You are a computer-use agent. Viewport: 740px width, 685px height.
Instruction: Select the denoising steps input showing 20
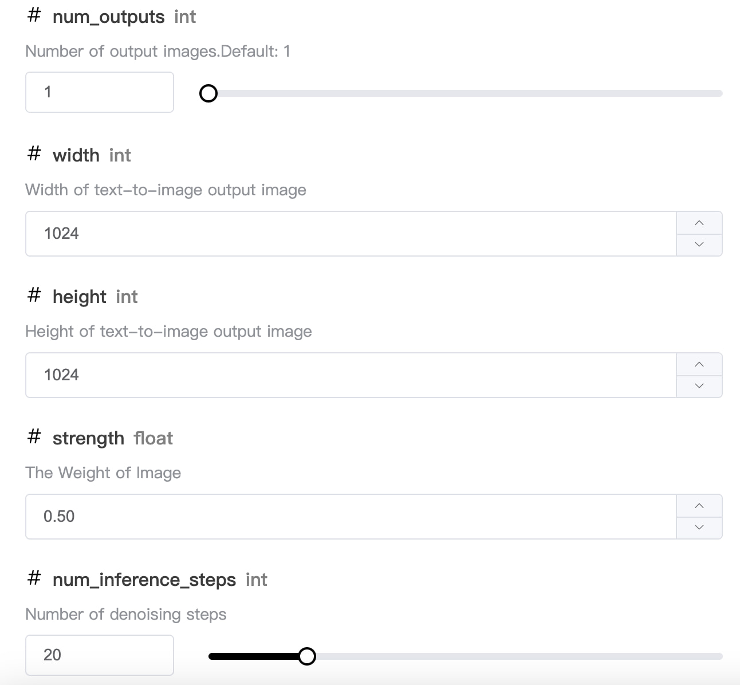[99, 655]
